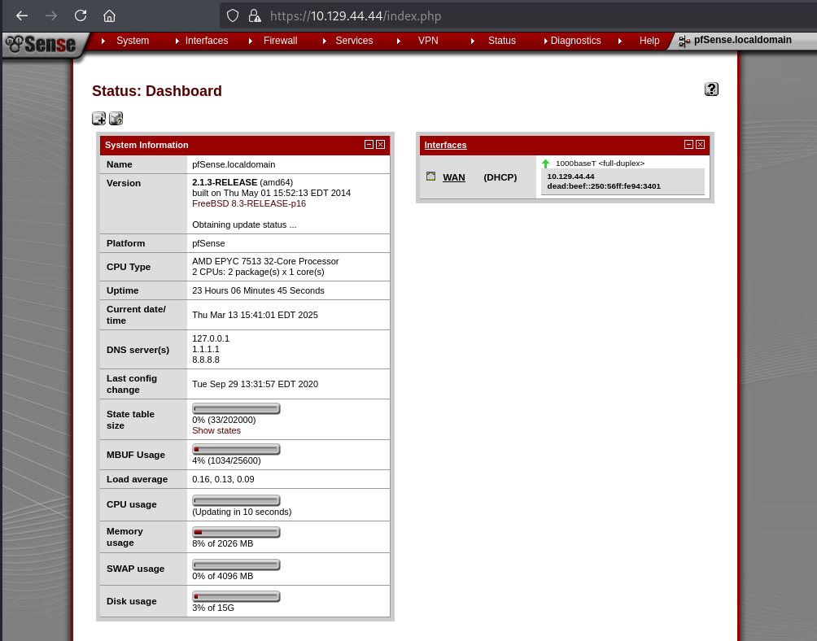The width and height of the screenshot is (817, 641).
Task: Click the WAN interface card icon
Action: (431, 176)
